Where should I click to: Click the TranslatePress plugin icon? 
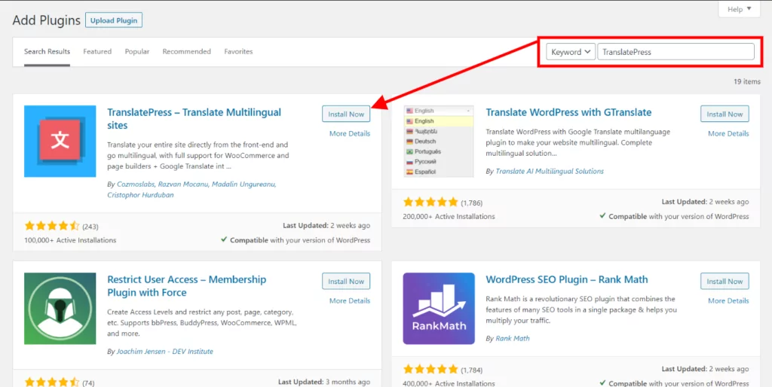point(60,141)
